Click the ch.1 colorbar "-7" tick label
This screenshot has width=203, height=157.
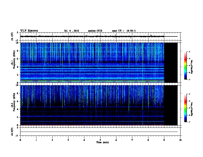pyautogui.click(x=189, y=80)
